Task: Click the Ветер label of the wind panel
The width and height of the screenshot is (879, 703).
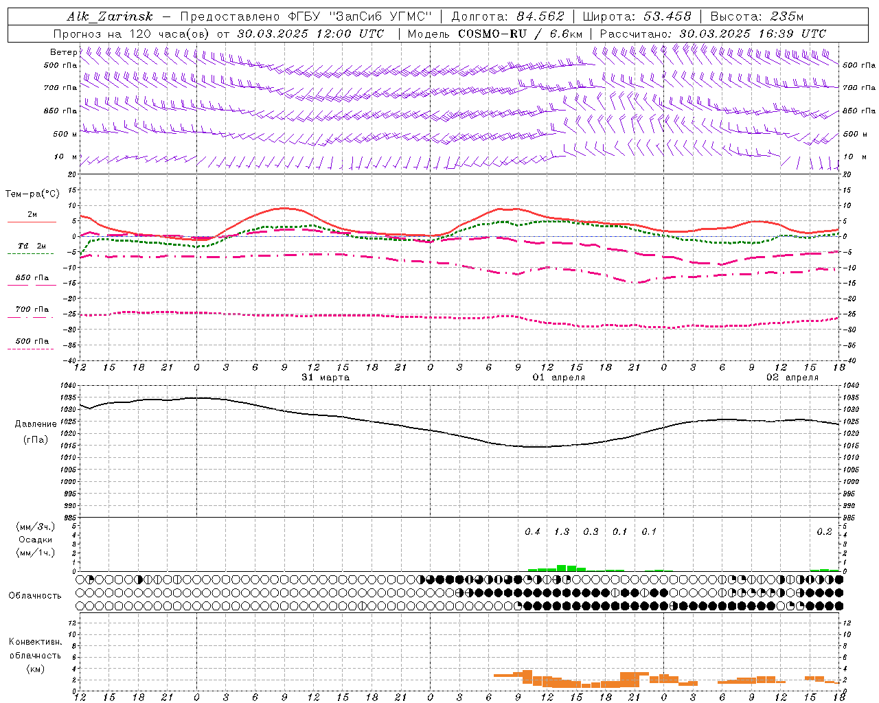Action: coord(63,52)
